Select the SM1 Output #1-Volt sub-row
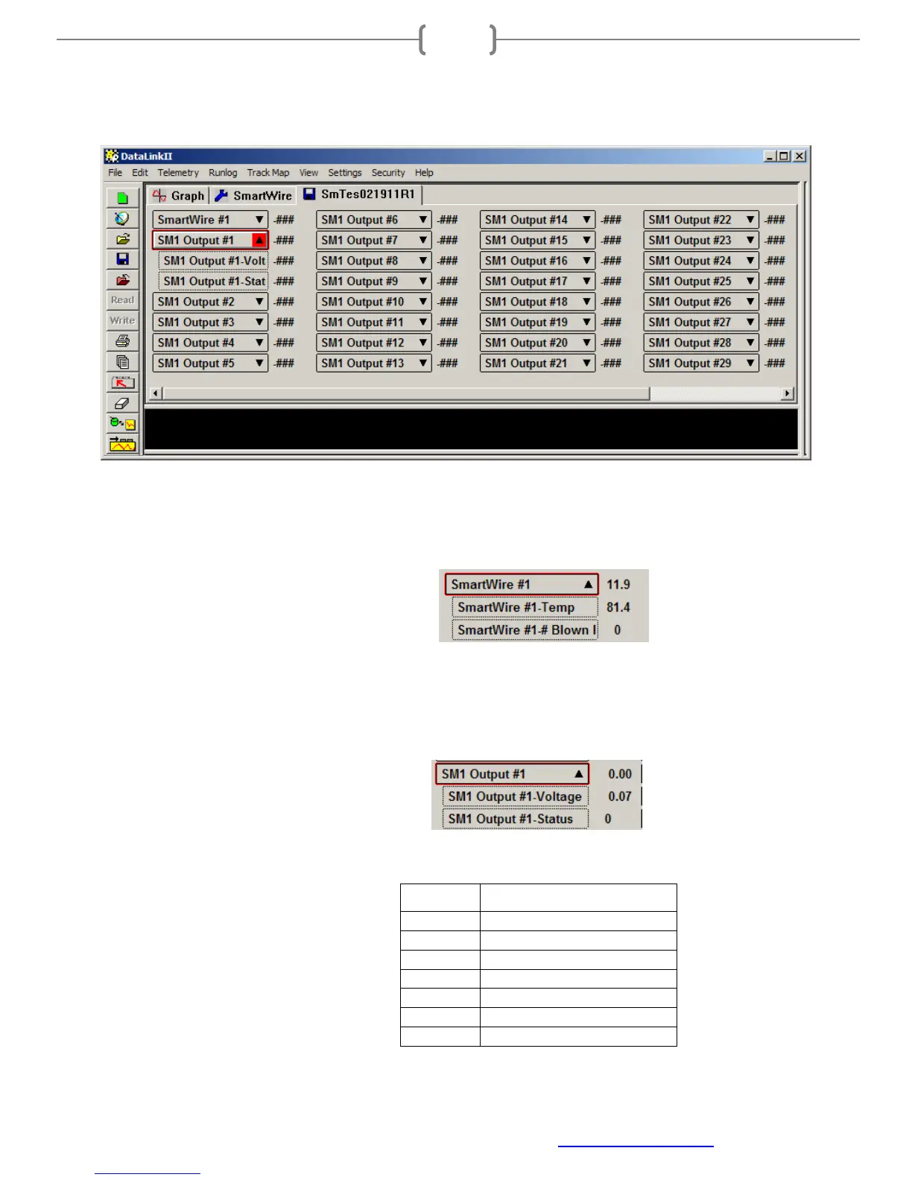Screen dimensions: 912x1180 pos(214,261)
